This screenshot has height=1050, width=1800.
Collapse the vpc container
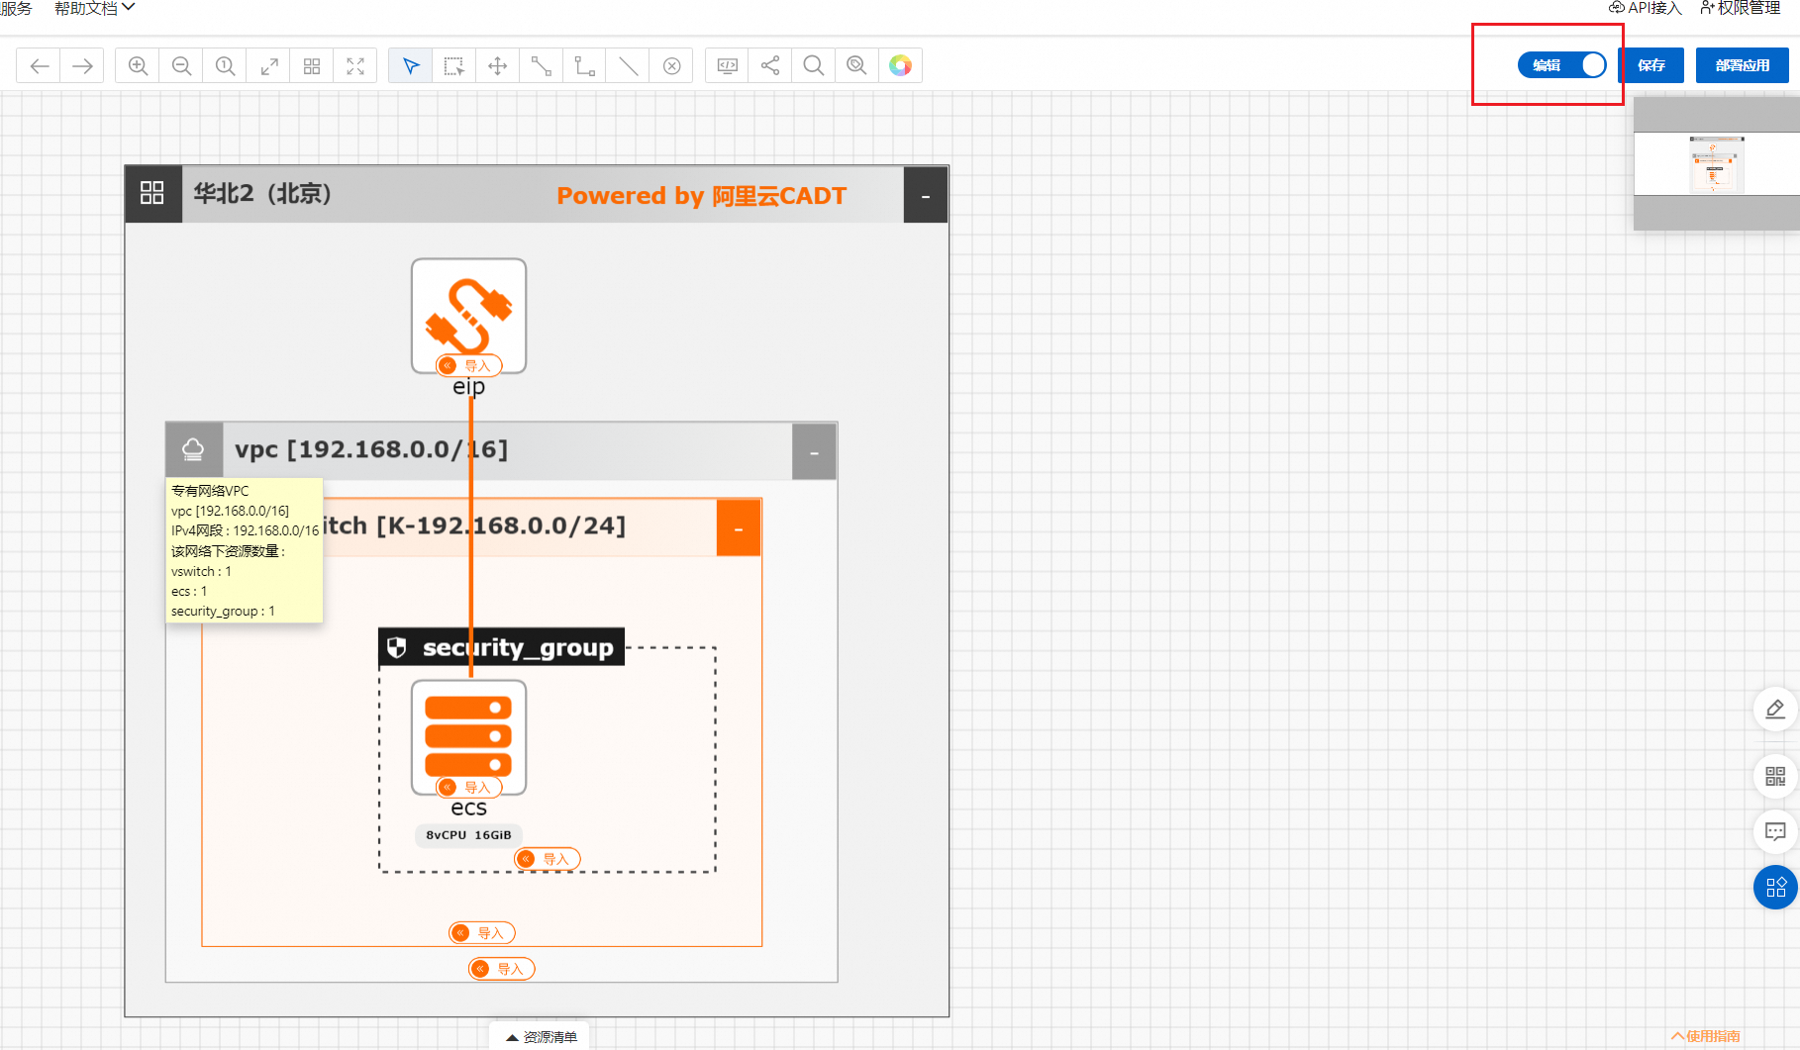click(x=815, y=452)
